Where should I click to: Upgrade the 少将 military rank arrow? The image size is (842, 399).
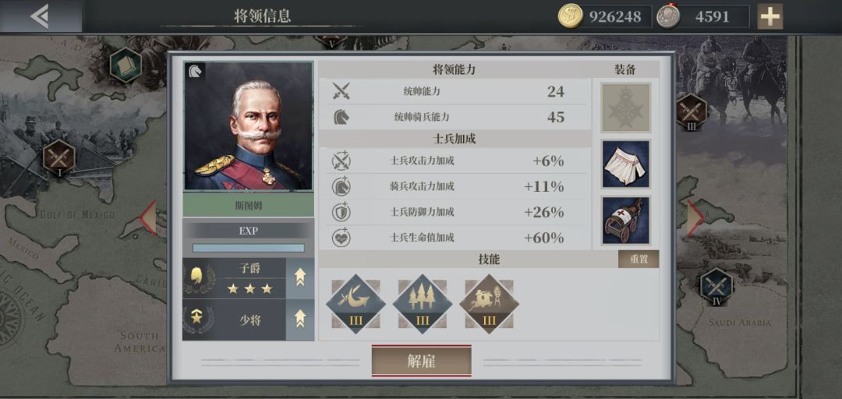click(299, 320)
